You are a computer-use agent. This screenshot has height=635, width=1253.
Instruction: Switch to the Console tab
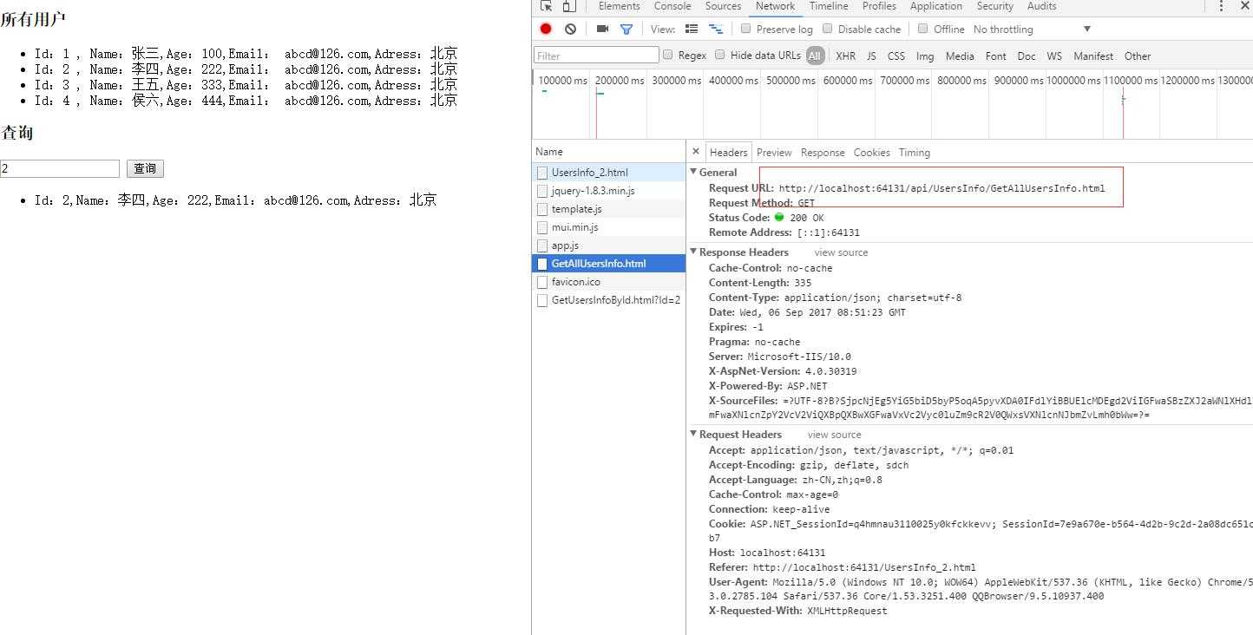672,6
